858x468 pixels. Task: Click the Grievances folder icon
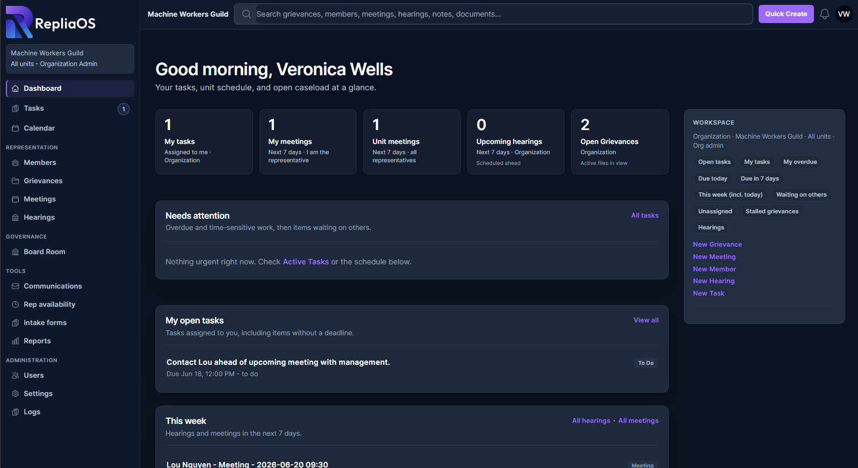point(16,181)
